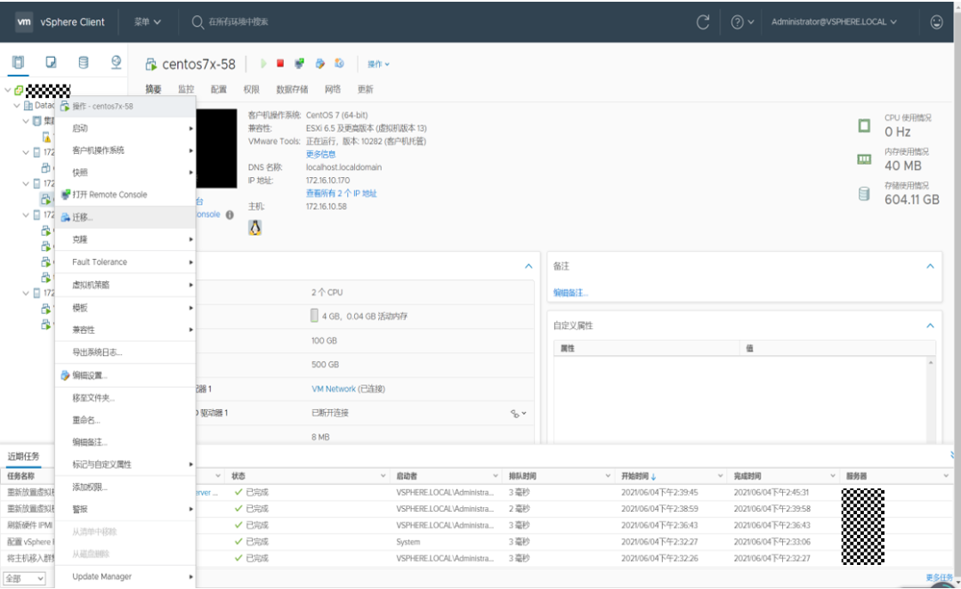Open the 启动者 column filter chevron
This screenshot has height=589, width=961.
pos(496,476)
